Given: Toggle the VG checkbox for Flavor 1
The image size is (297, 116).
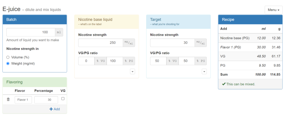Looking at the screenshot, I should point(63,99).
